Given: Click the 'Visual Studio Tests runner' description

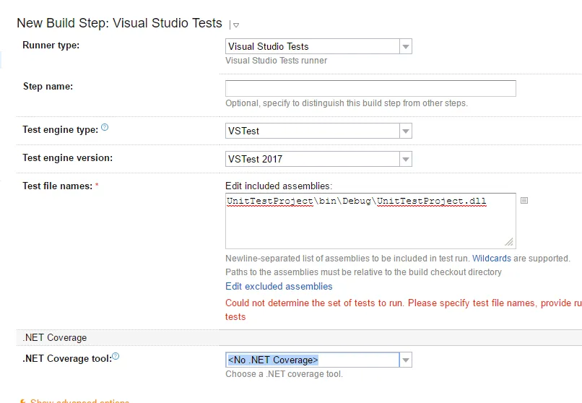Looking at the screenshot, I should click(276, 61).
